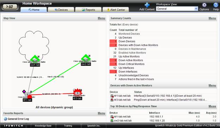Open the Reports tab

pyautogui.click(x=88, y=9)
